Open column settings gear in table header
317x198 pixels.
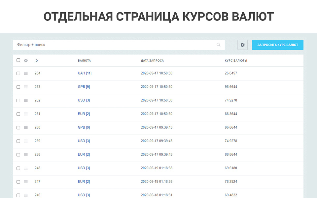coord(26,60)
